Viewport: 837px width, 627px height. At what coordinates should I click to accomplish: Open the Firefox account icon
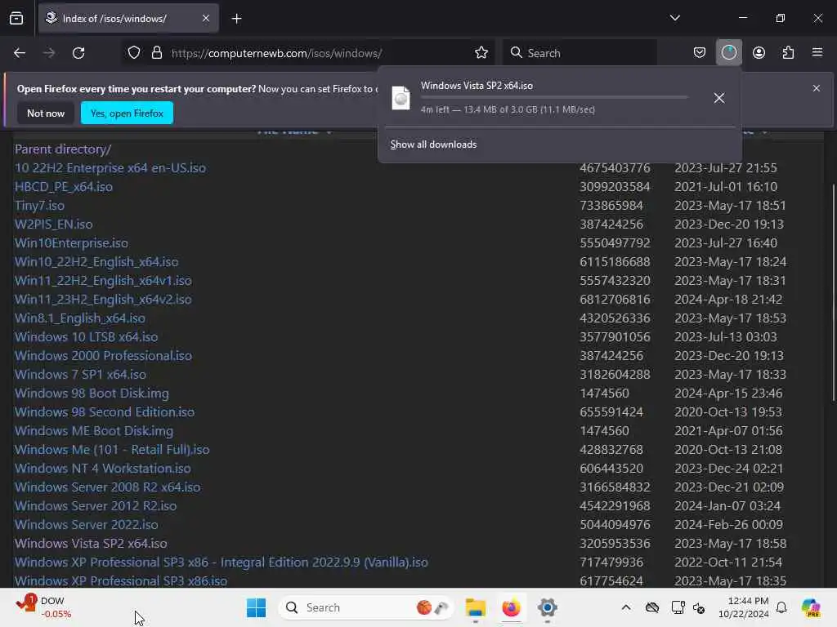click(x=759, y=53)
